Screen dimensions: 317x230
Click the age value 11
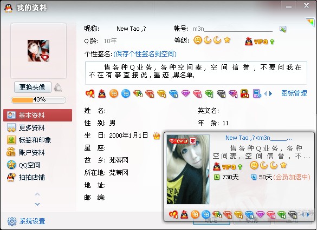(225, 123)
